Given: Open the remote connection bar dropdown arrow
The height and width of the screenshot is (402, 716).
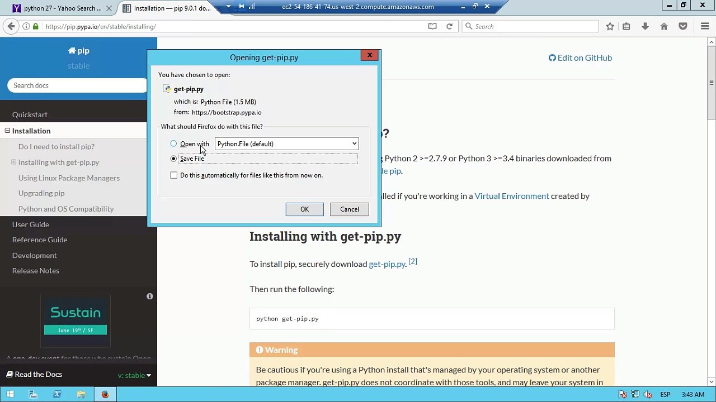Looking at the screenshot, I should tap(228, 7).
